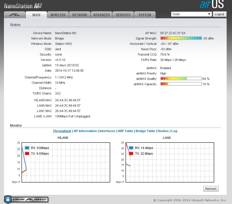Image resolution: width=232 pixels, height=204 pixels.
Task: Click the red TX legend swatch in WLAN0 chart
Action: pyautogui.click(x=27, y=153)
